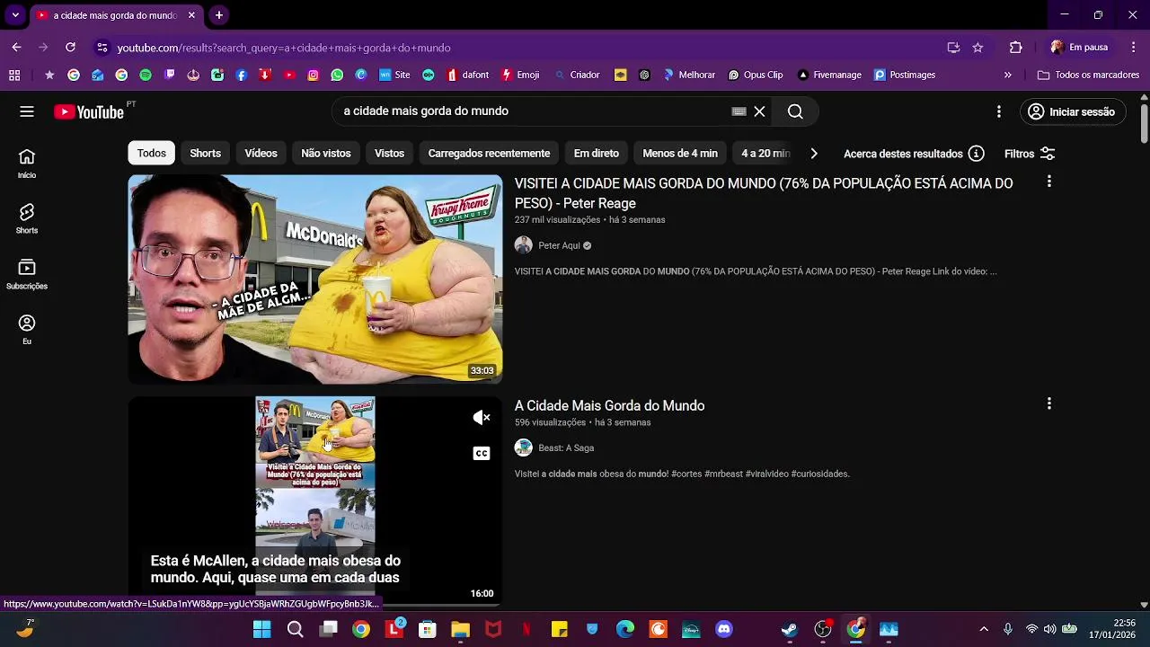Screen dimensions: 1150x647
Task: Select the Vistos filter chip
Action: 389,154
